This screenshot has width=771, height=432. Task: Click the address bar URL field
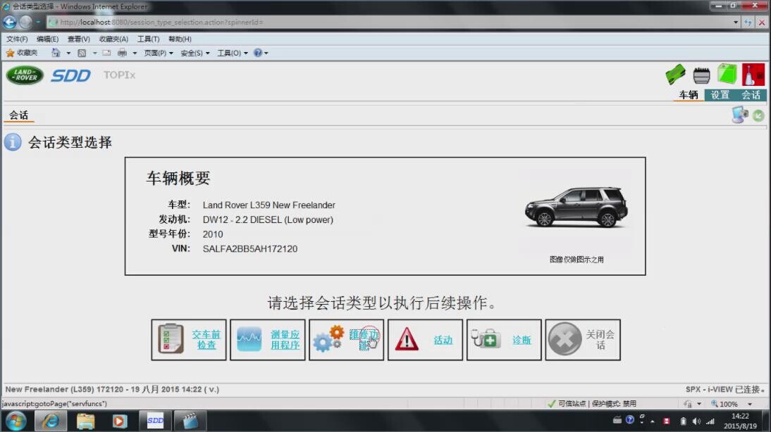pyautogui.click(x=388, y=22)
